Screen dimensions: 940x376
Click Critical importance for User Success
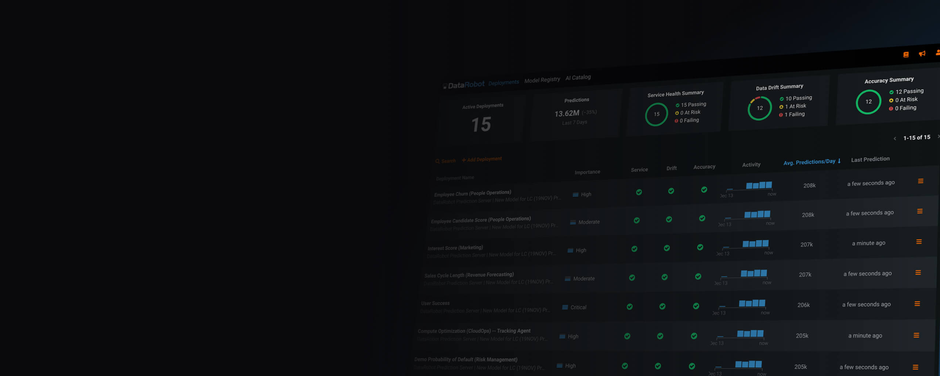[x=574, y=307]
